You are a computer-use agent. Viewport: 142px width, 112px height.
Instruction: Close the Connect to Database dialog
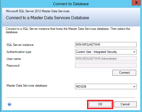pyautogui.click(x=136, y=3)
